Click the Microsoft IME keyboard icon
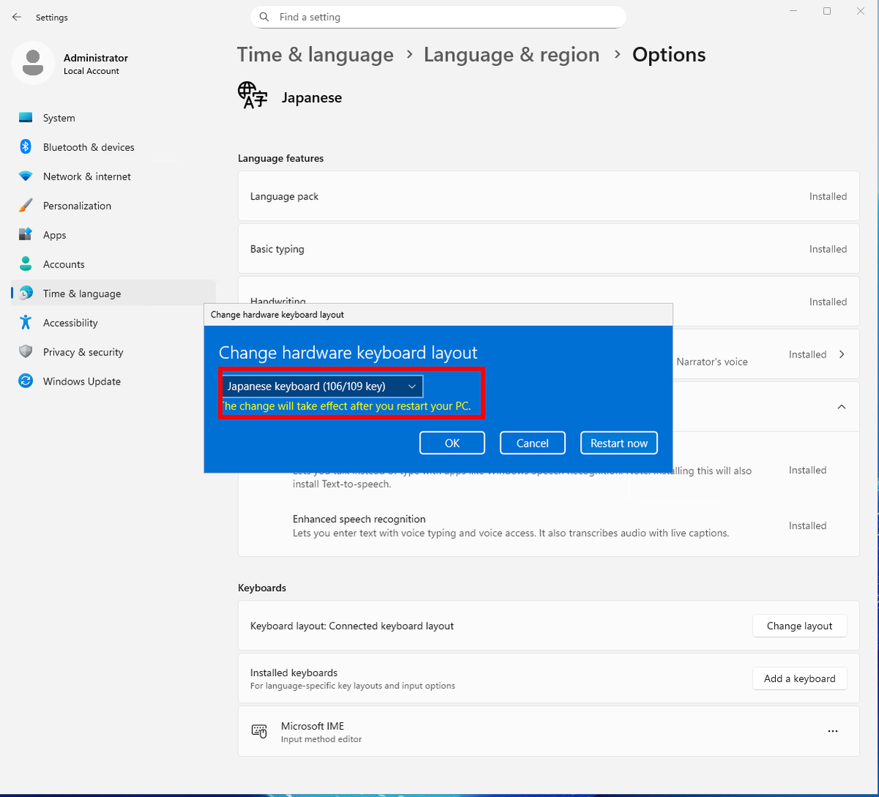 (259, 730)
